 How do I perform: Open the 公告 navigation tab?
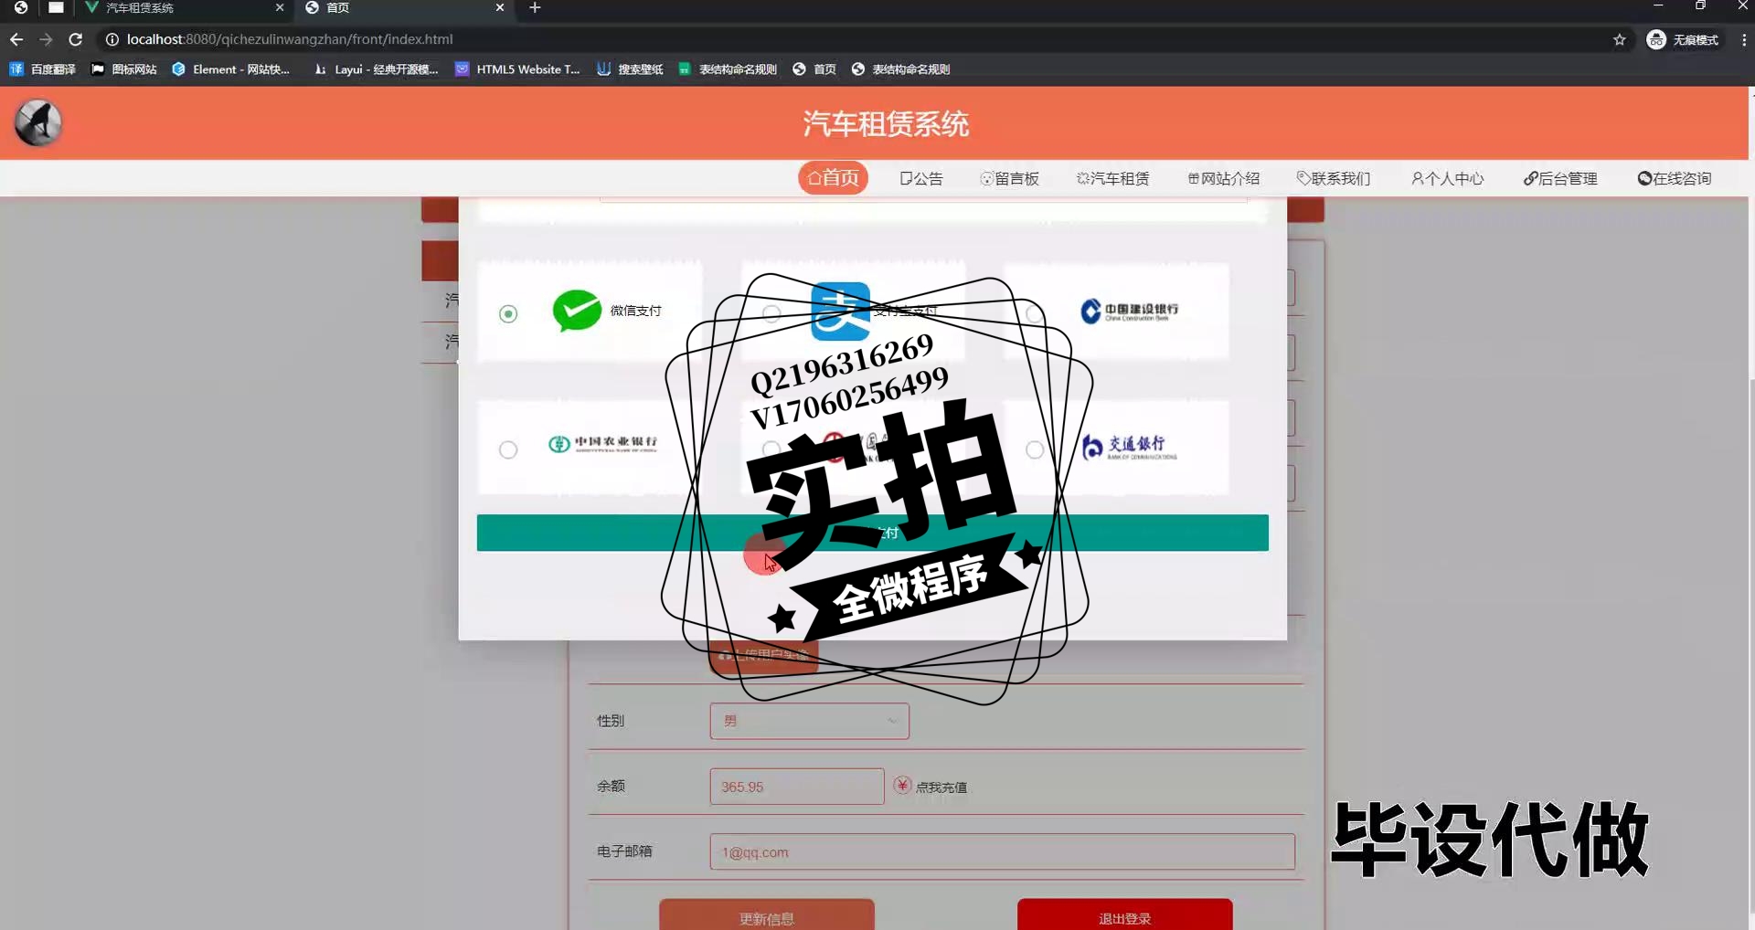[x=921, y=178]
